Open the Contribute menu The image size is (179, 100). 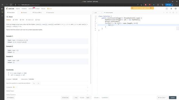105,97
